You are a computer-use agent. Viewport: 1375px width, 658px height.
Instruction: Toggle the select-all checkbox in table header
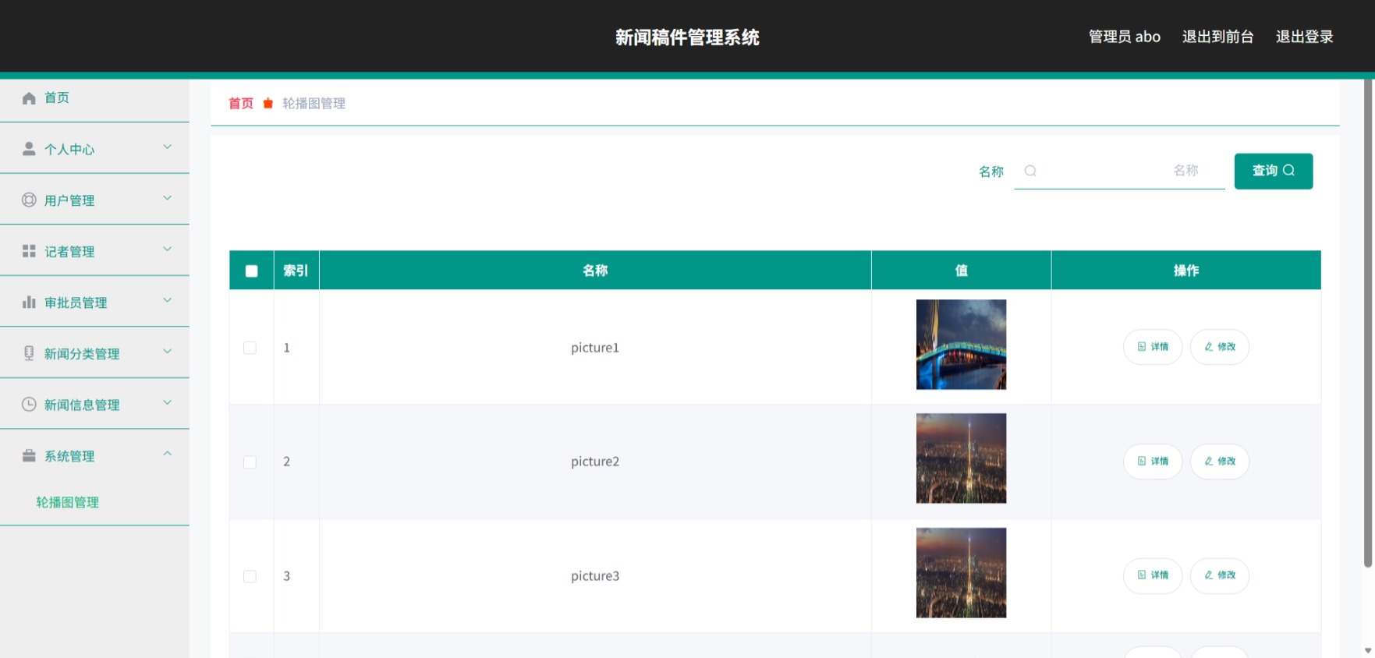pyautogui.click(x=251, y=271)
